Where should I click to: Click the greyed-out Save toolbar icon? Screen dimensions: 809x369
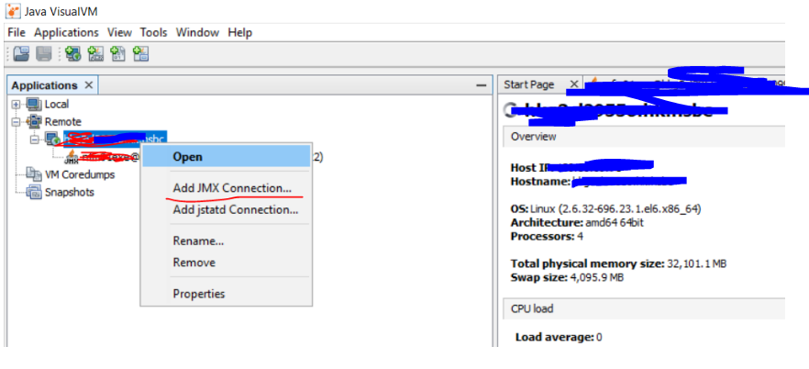click(43, 53)
